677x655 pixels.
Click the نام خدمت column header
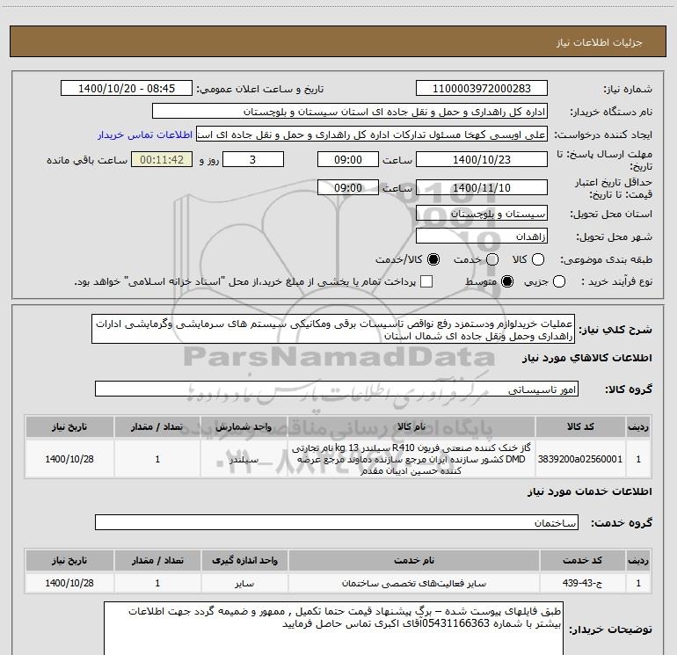tap(413, 560)
